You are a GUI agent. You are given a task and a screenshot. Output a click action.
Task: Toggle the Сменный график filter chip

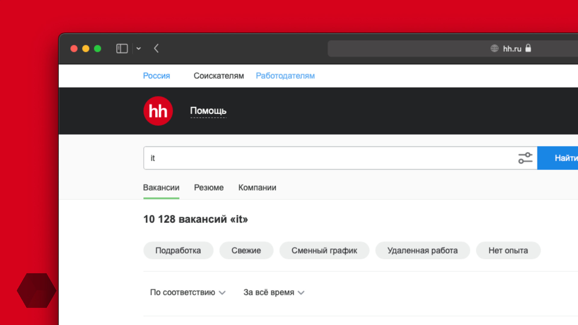click(324, 250)
